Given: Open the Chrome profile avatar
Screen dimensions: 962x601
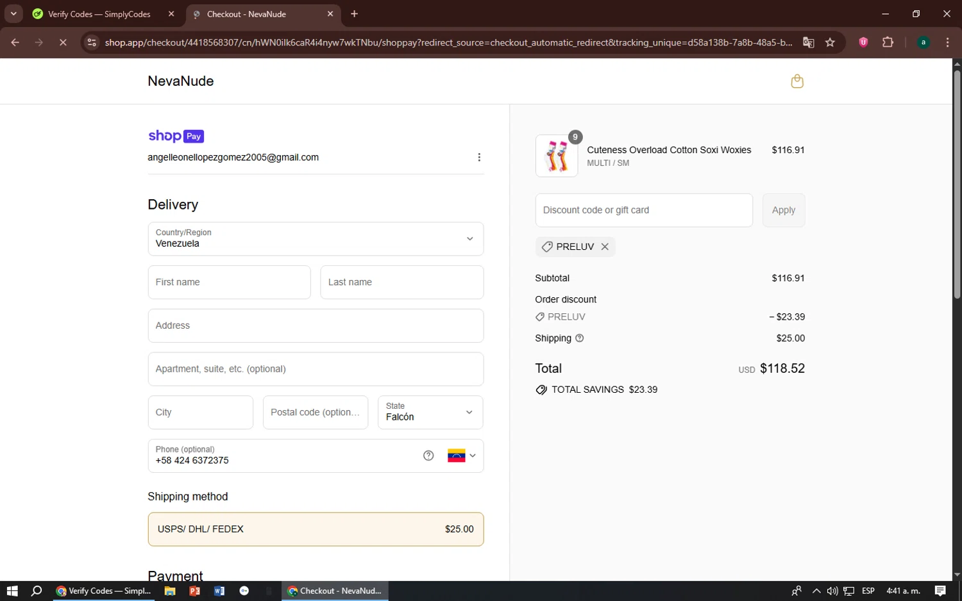Looking at the screenshot, I should tap(924, 42).
